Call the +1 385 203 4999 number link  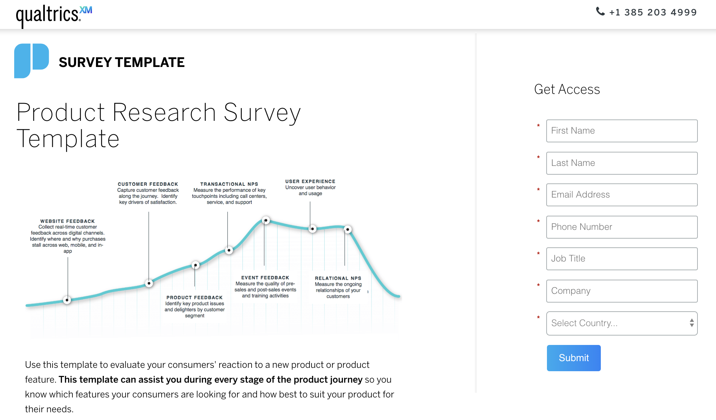(x=653, y=12)
